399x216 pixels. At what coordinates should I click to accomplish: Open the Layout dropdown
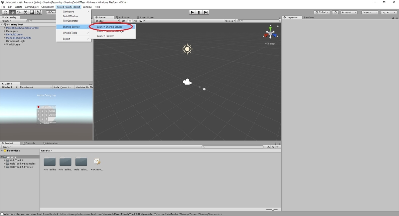[388, 12]
